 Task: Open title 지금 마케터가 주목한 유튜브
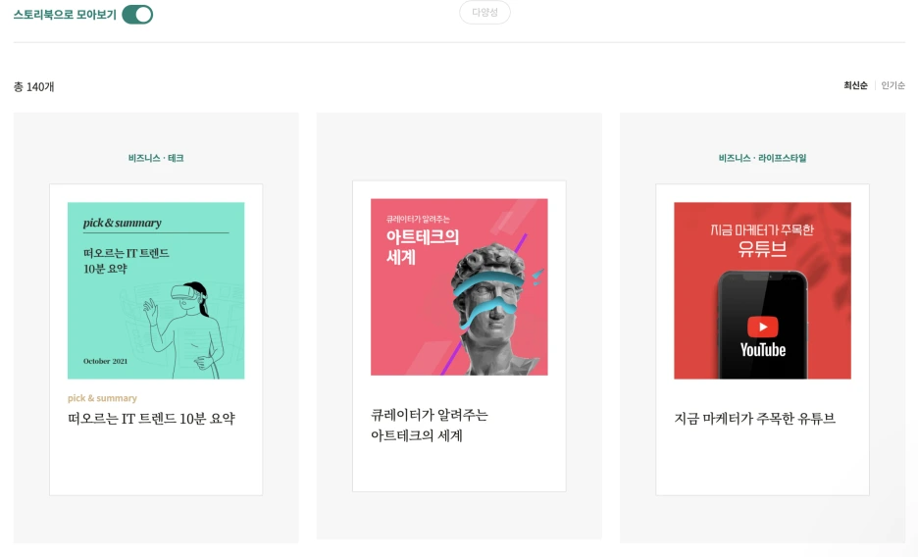[754, 419]
